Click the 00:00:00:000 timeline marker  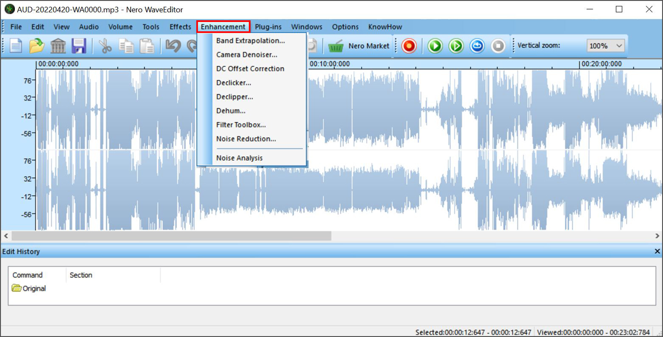(x=58, y=64)
